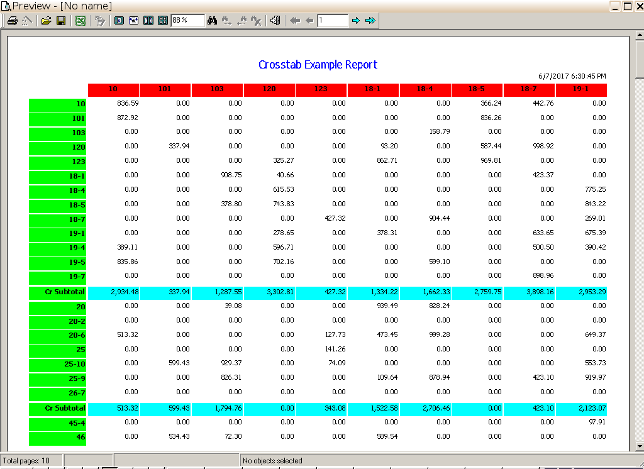Image resolution: width=644 pixels, height=469 pixels.
Task: Select green row header 101
Action: click(57, 119)
